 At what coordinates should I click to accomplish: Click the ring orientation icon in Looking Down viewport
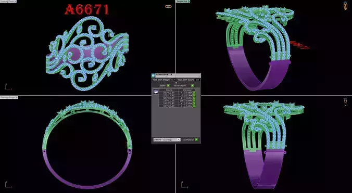pyautogui.click(x=168, y=6)
